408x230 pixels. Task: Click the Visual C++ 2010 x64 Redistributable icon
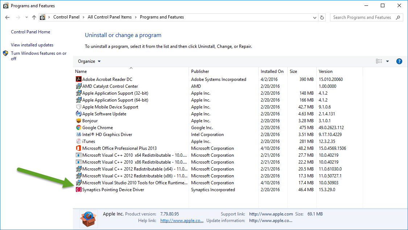point(78,155)
